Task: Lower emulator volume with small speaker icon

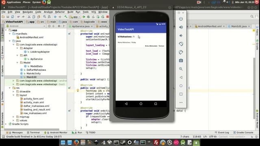Action: [181, 35]
